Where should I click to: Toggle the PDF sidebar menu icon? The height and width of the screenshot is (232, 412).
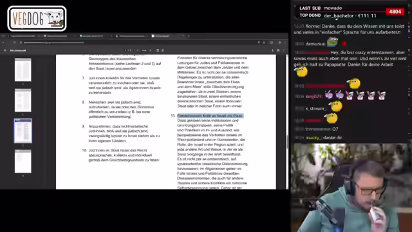pos(5,50)
